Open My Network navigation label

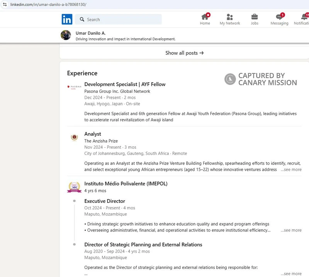point(230,23)
